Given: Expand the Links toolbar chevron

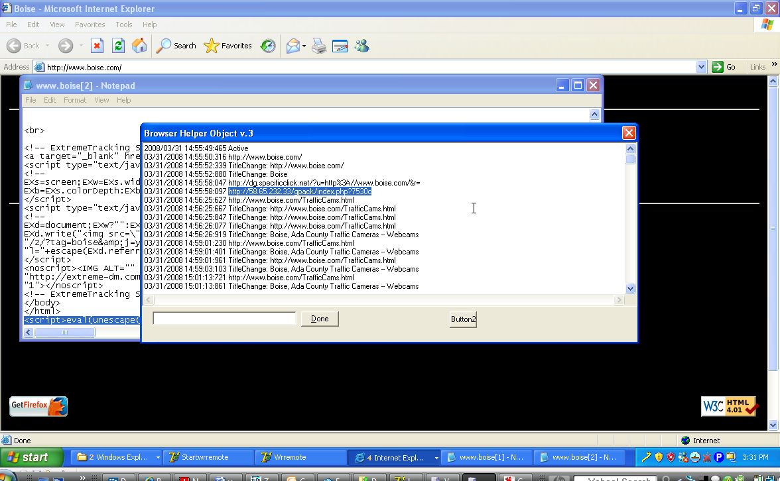Looking at the screenshot, I should pos(774,65).
